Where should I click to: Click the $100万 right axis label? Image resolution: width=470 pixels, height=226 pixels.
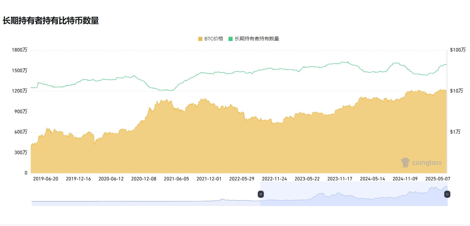[x=458, y=50]
